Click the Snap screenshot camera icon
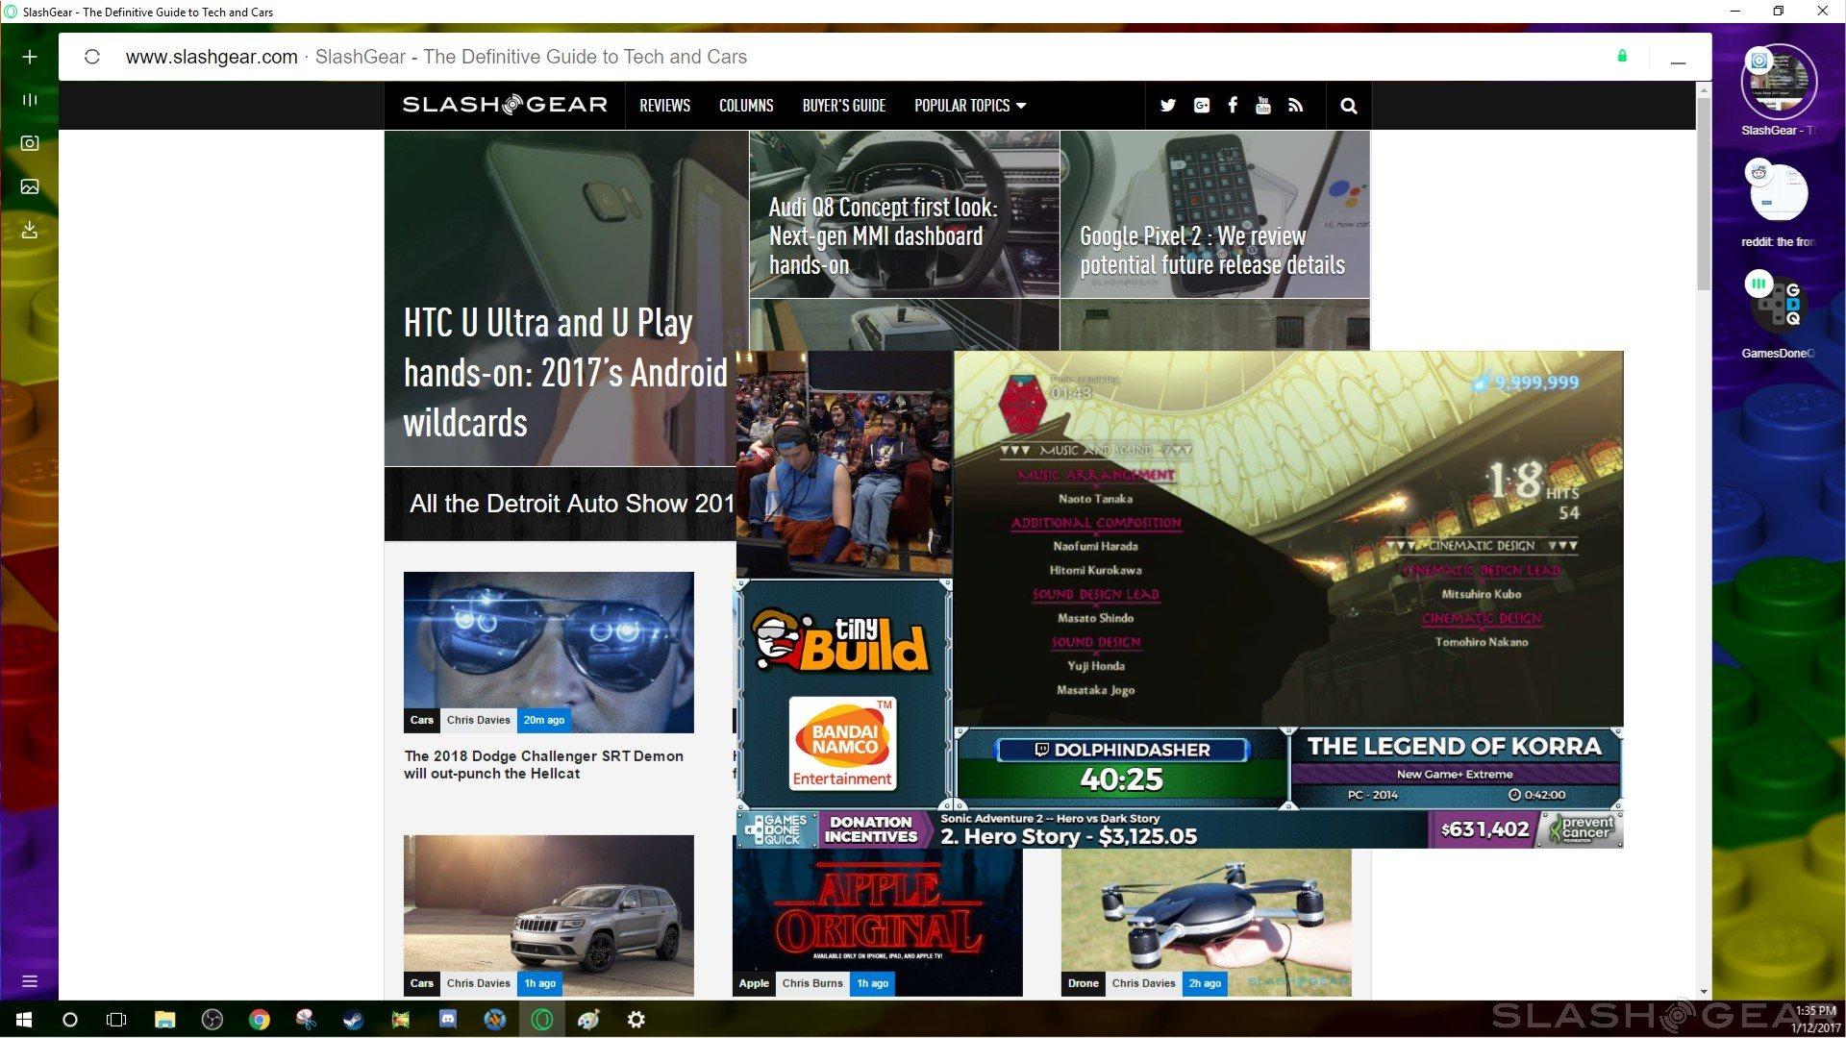This screenshot has height=1038, width=1846. [x=30, y=143]
